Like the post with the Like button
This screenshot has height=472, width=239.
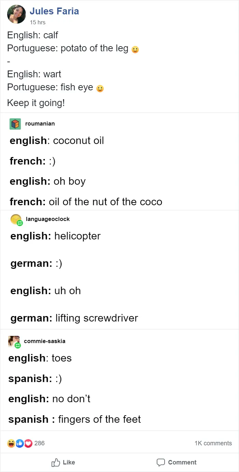point(63,462)
